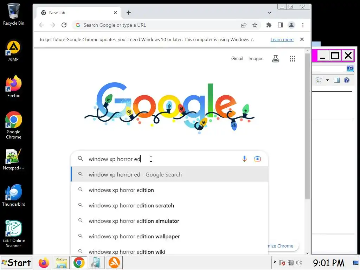The height and width of the screenshot is (270, 360).
Task: Click the Customize Chrome button
Action: point(283,246)
